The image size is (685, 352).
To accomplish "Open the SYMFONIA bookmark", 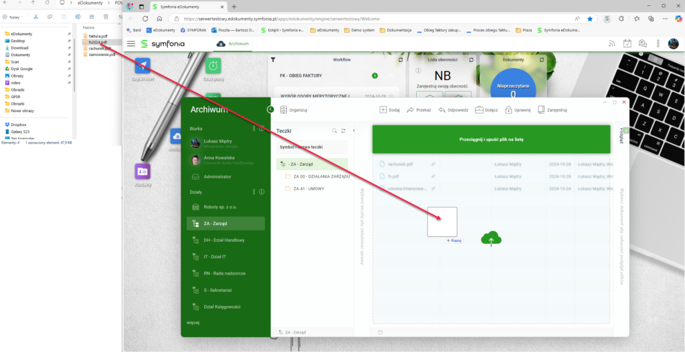I will [x=193, y=31].
